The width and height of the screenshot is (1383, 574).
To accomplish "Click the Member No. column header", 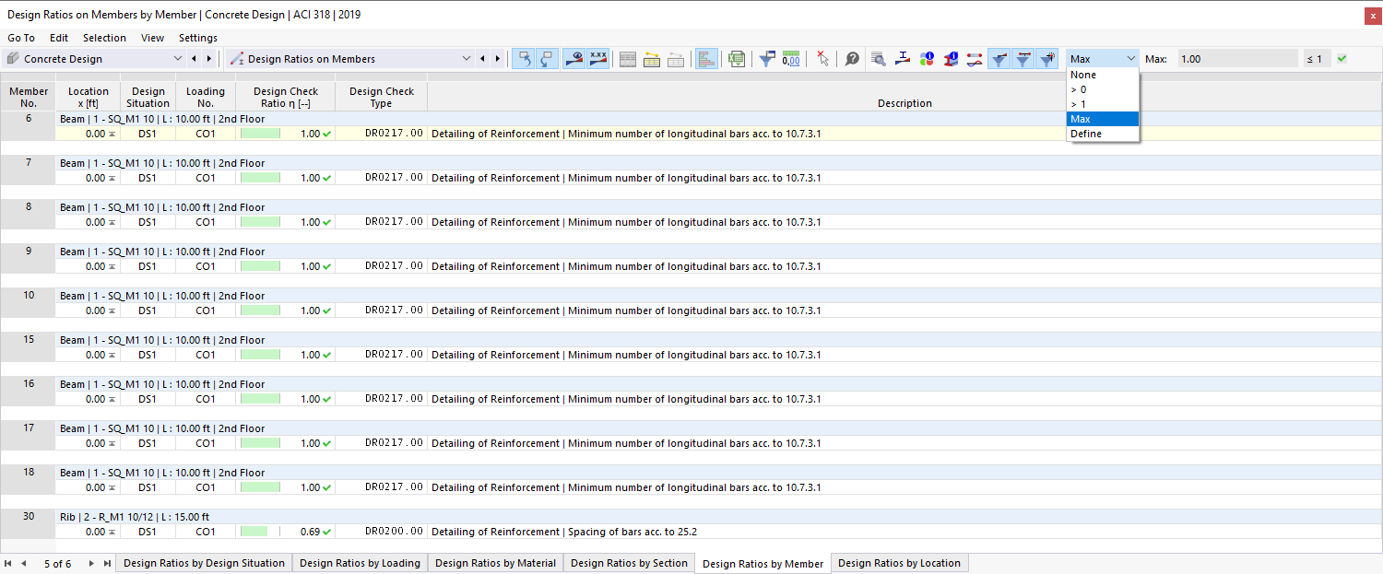I will pos(29,97).
